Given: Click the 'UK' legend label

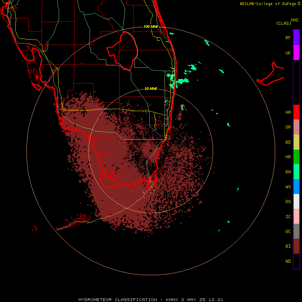Looking at the screenshot, I should tap(288, 53).
